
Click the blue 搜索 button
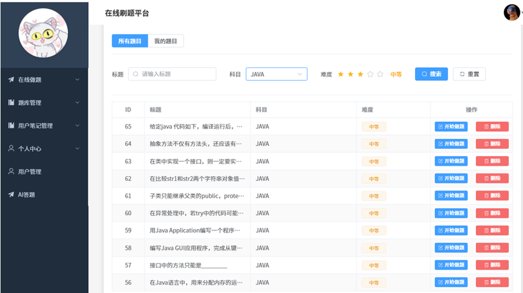point(431,74)
